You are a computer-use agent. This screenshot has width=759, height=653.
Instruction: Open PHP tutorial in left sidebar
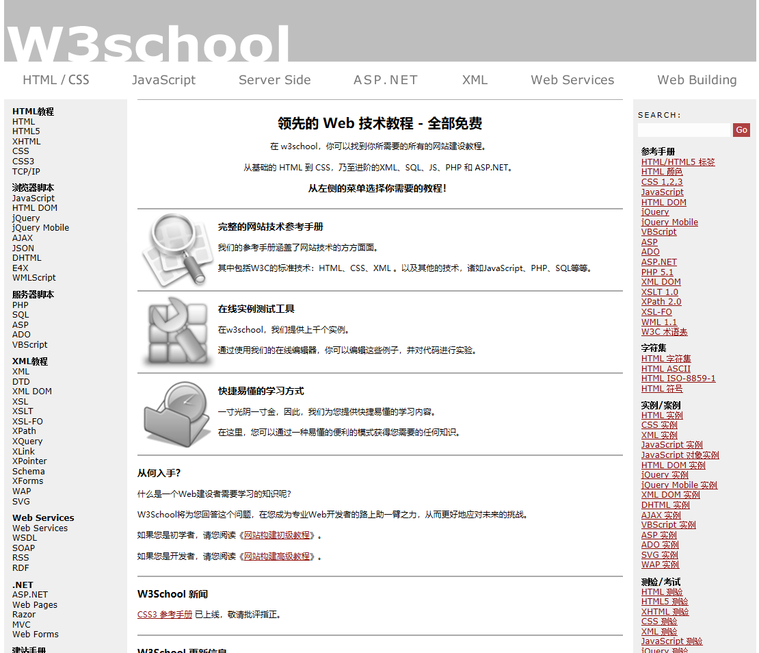(21, 305)
